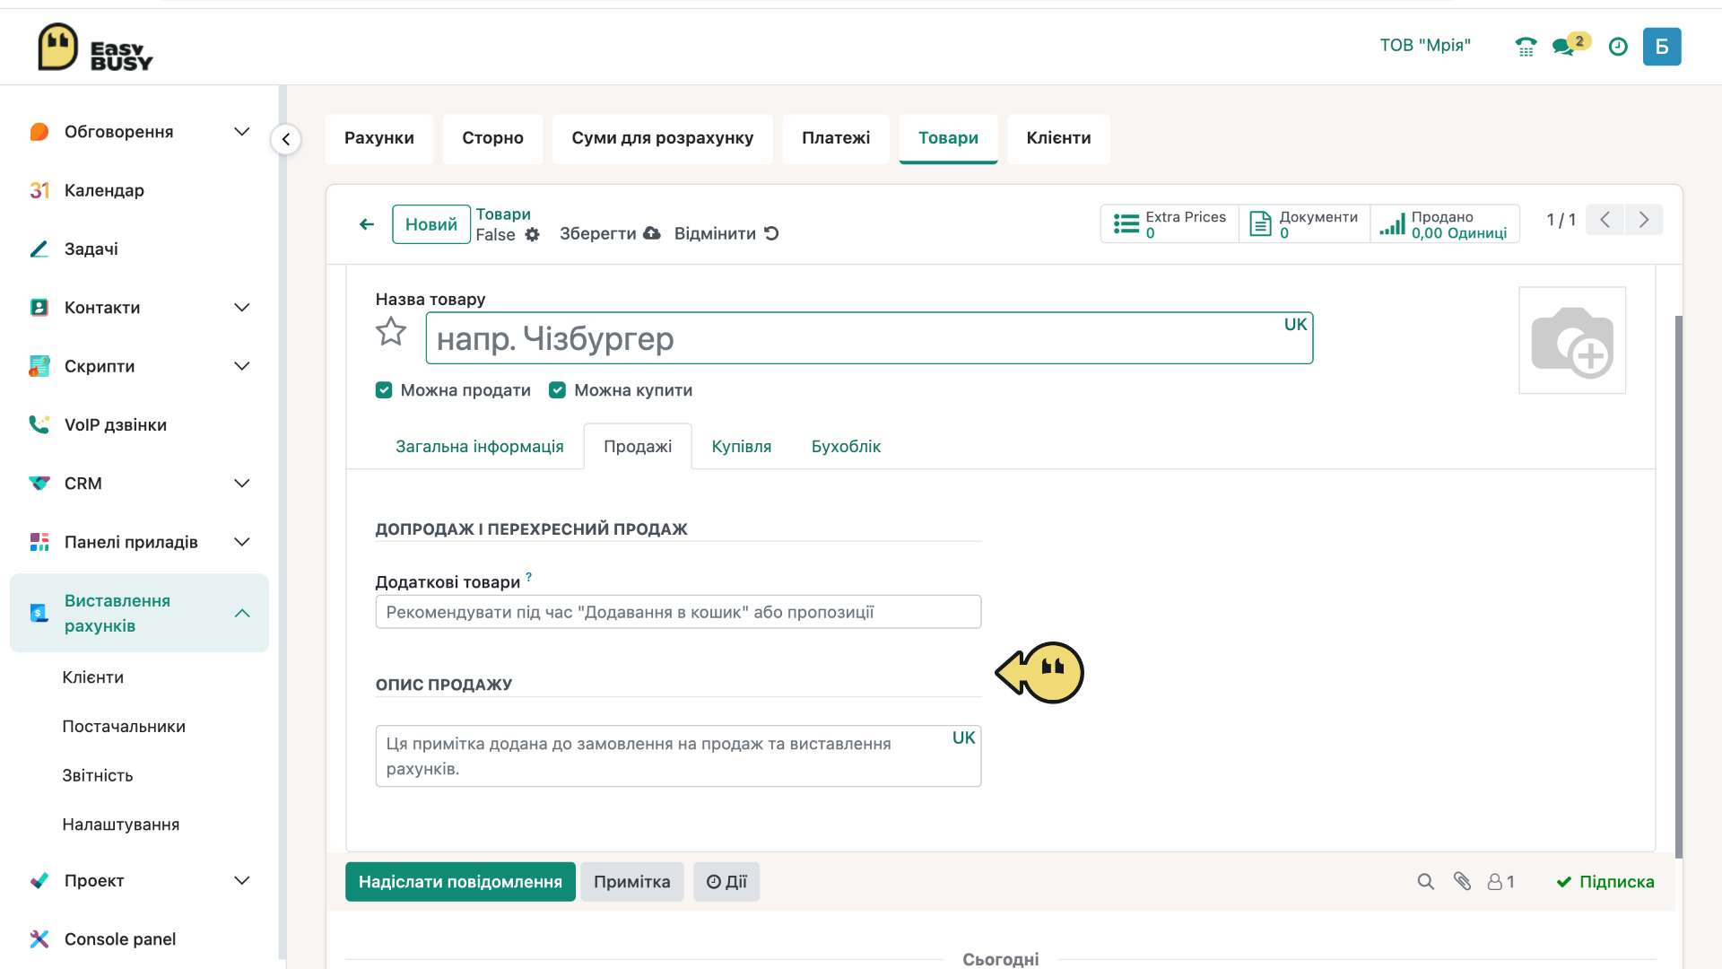1722x969 pixels.
Task: Switch to Купівля tab
Action: click(x=742, y=447)
